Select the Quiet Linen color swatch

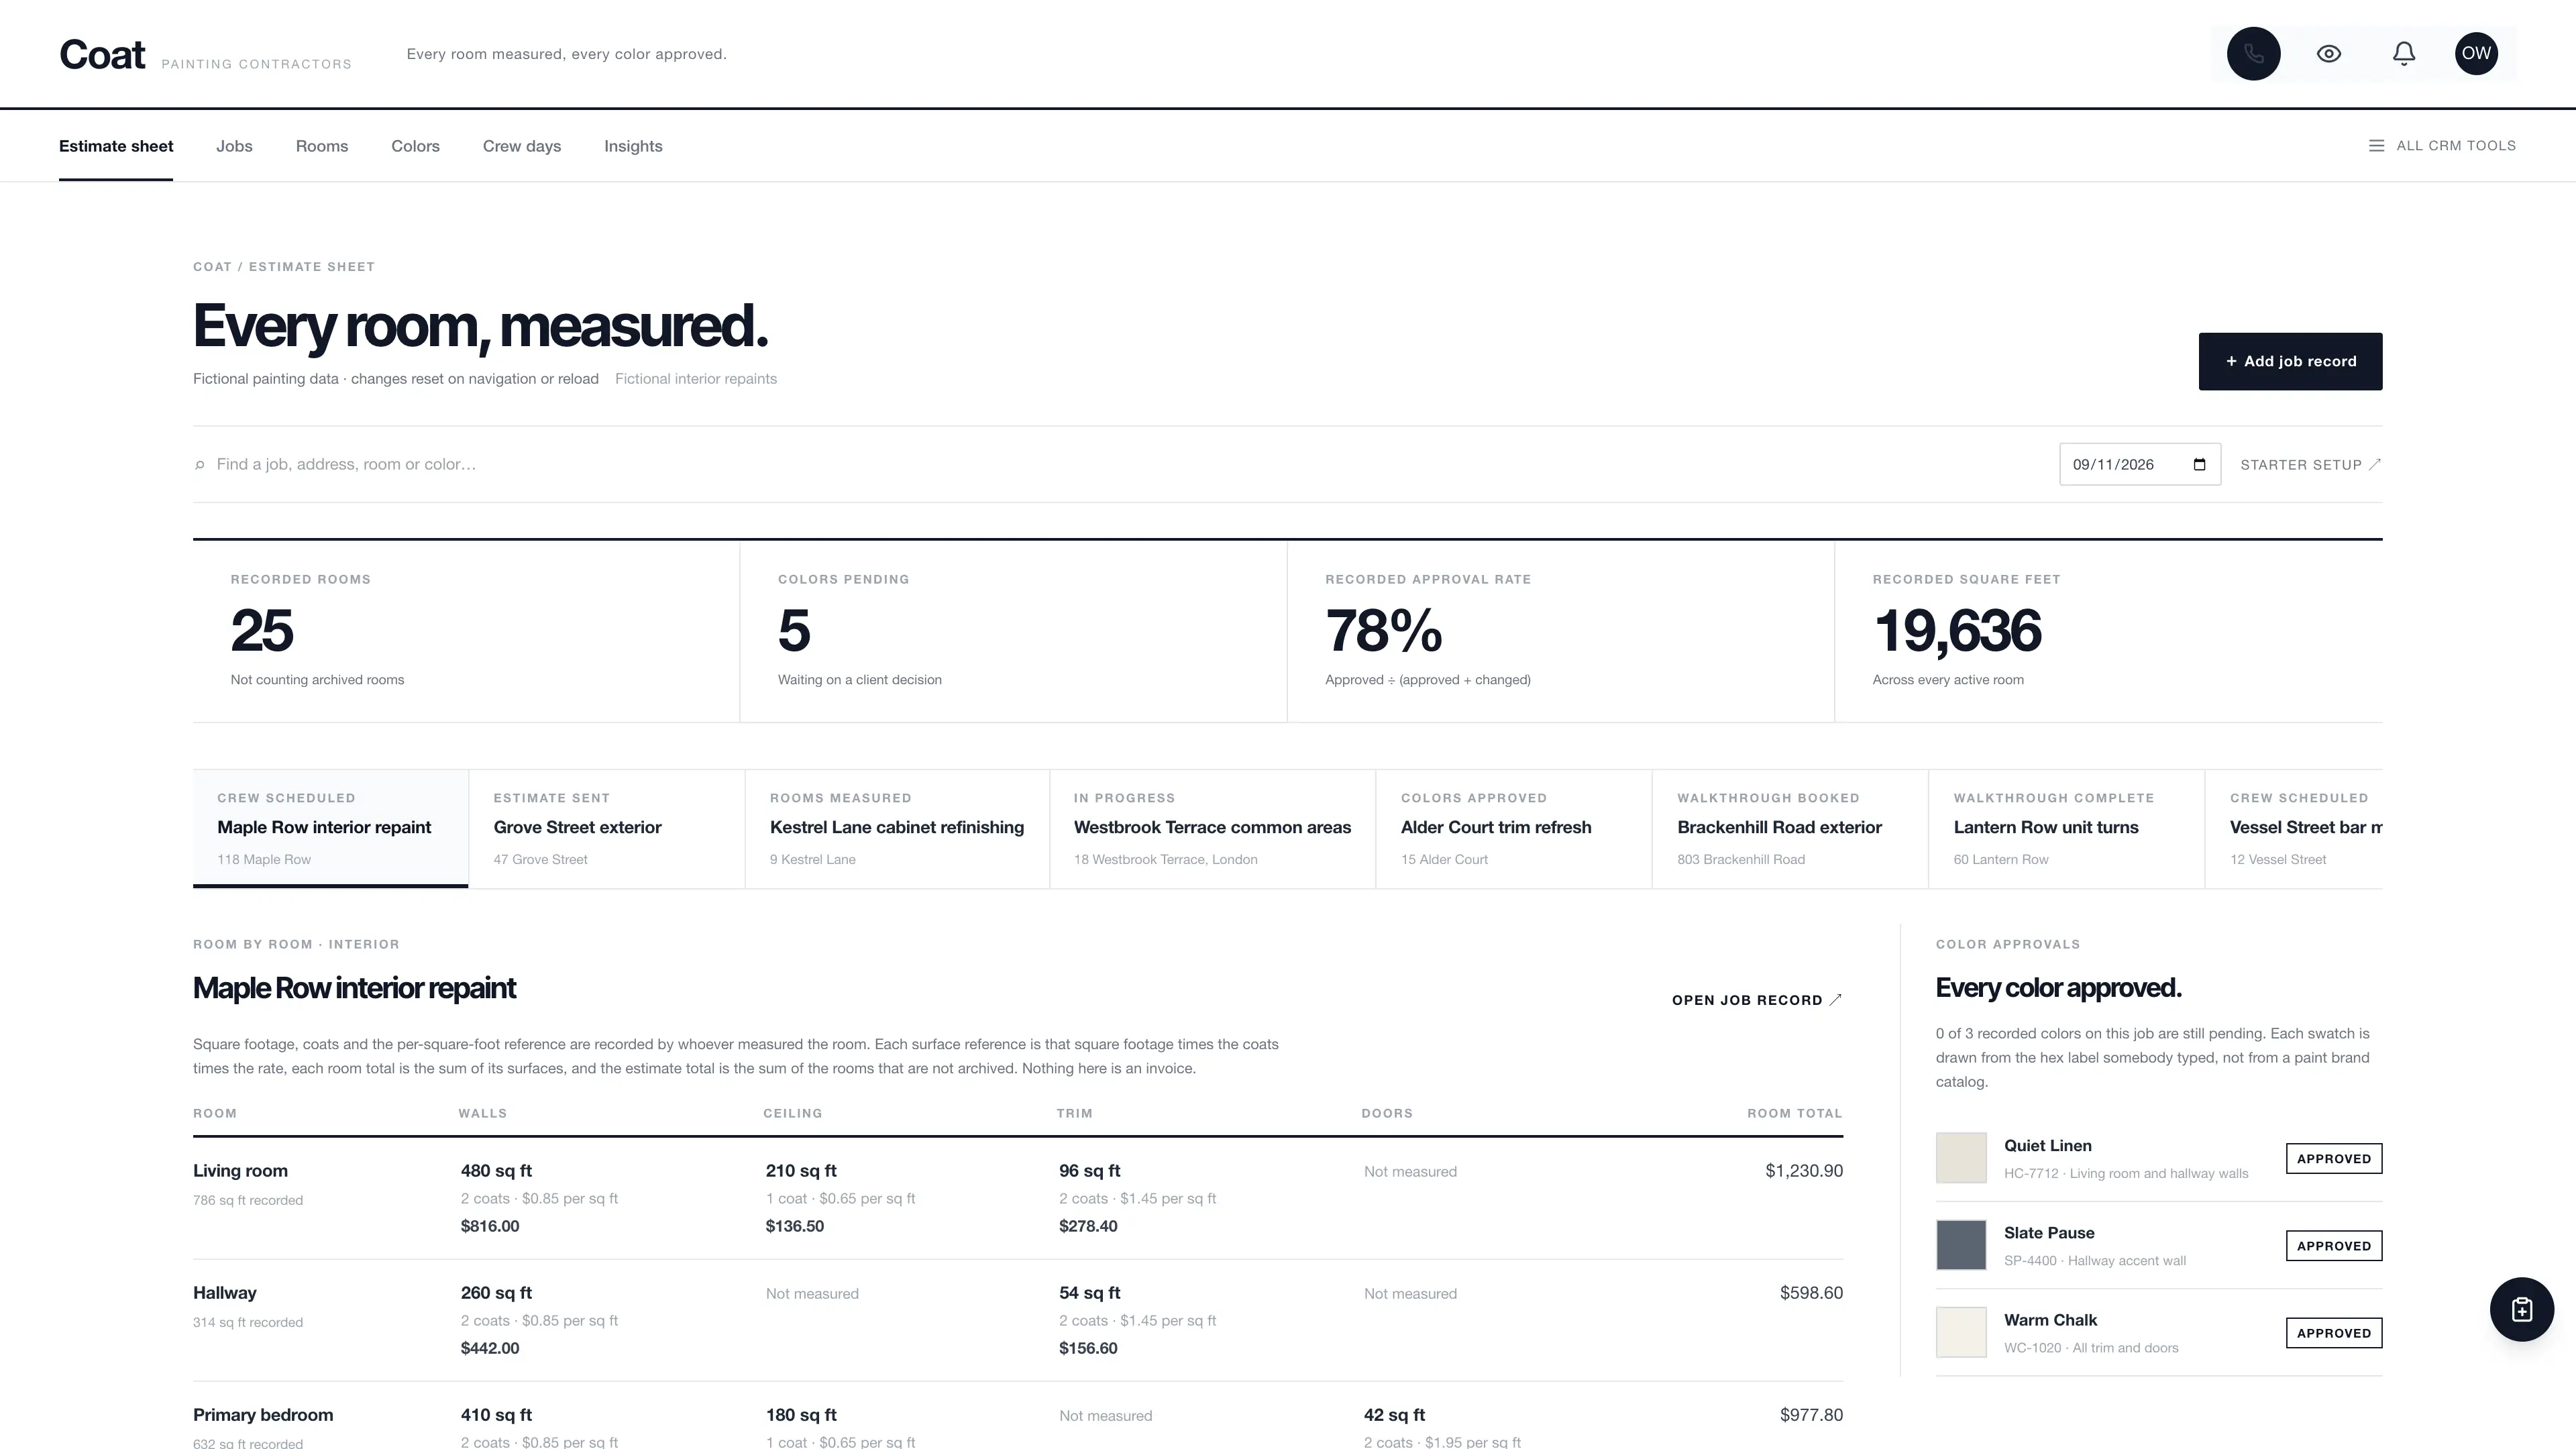(x=1961, y=1158)
